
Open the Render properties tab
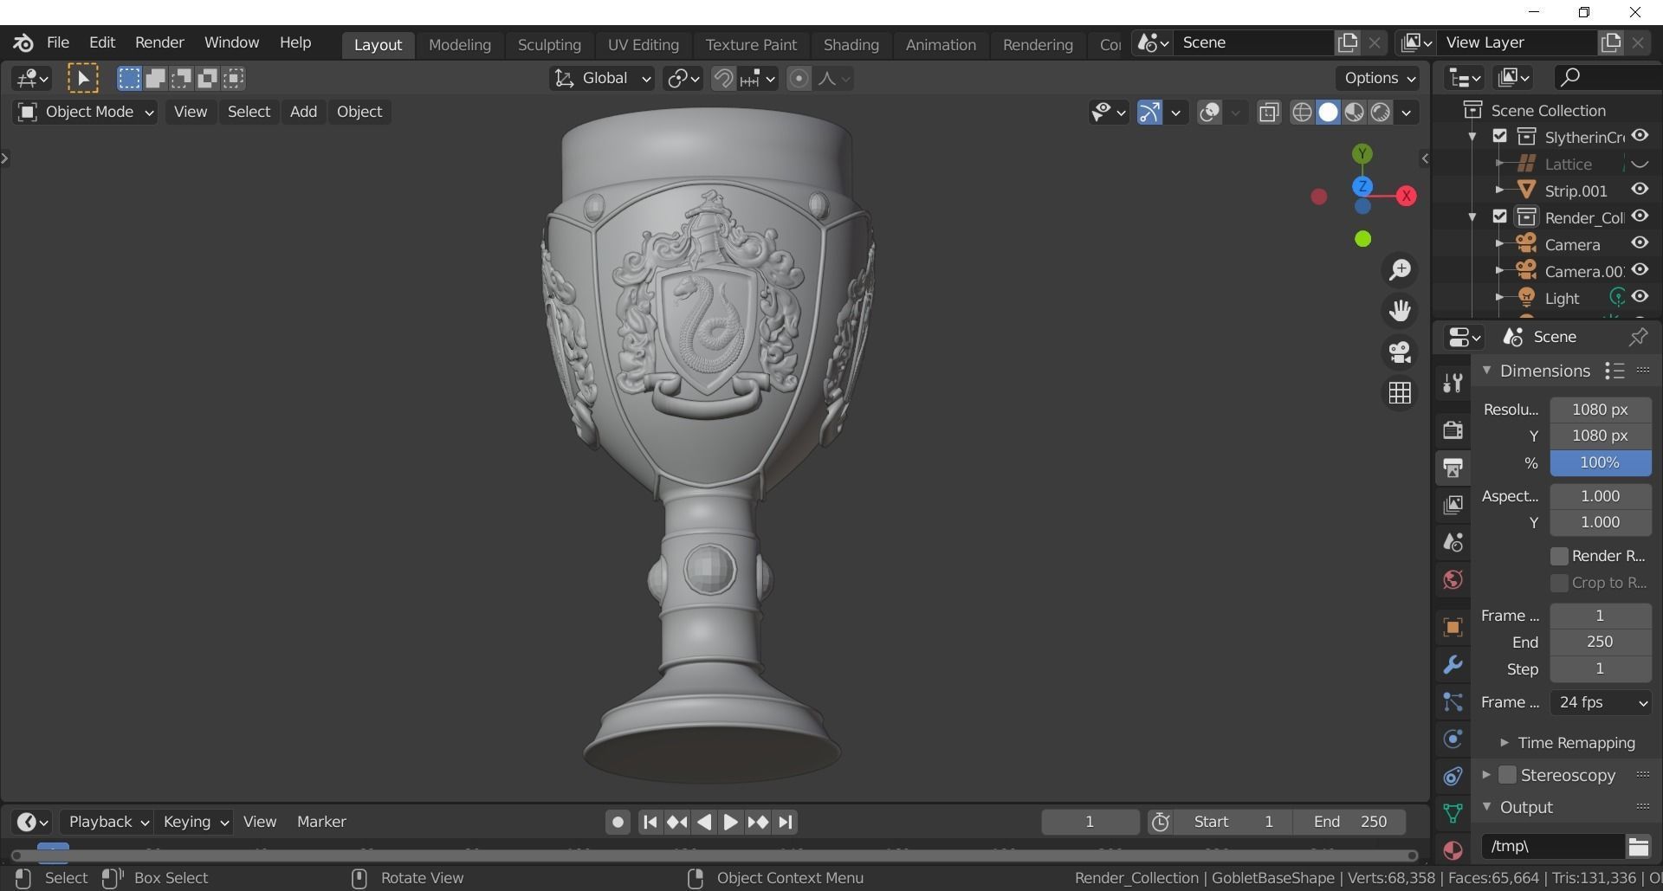click(1453, 430)
